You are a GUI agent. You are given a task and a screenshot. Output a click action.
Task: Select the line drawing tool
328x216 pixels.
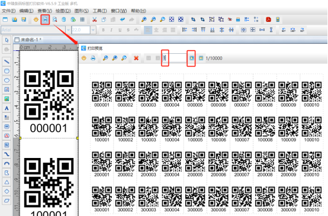(7, 62)
